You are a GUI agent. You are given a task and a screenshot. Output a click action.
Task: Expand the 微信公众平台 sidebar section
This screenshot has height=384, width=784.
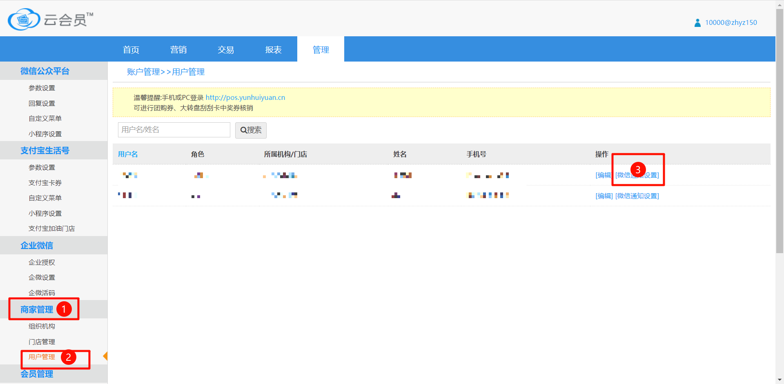tap(45, 71)
